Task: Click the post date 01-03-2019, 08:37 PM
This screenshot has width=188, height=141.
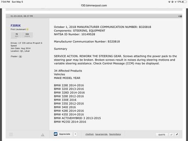Action: point(22,16)
